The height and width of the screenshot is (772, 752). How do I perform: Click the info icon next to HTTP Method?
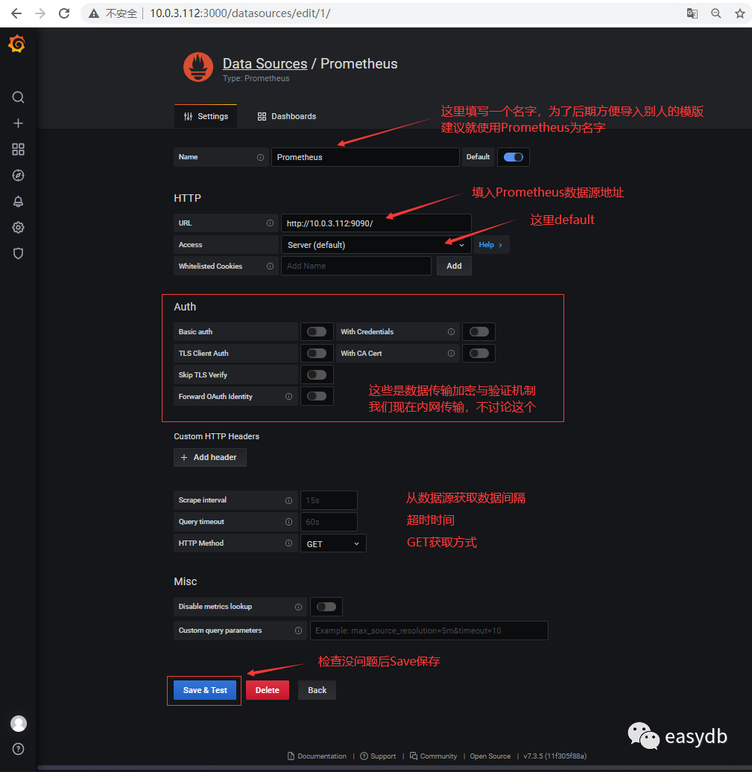click(x=288, y=543)
